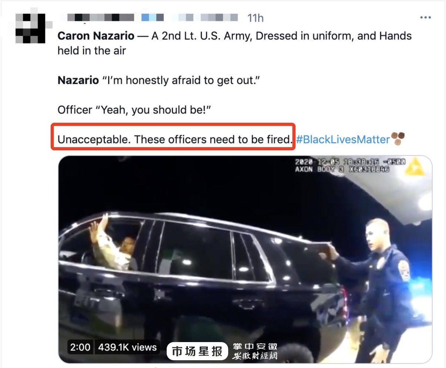Image resolution: width=446 pixels, height=368 pixels.
Task: Click the 439.1K views counter
Action: click(127, 347)
